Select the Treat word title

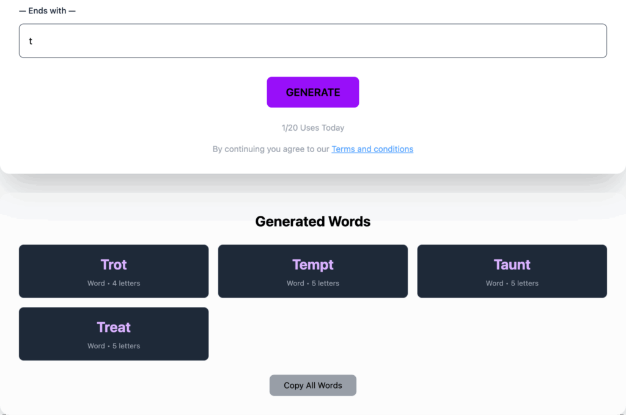coord(114,328)
